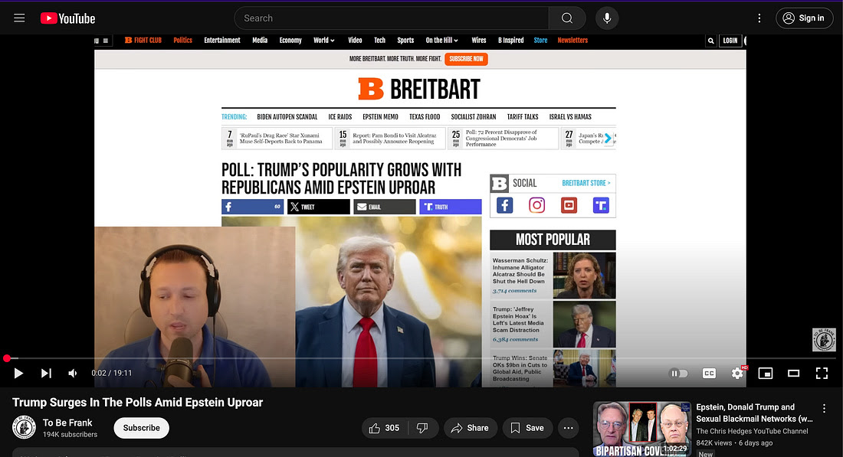Open the Breitbart Media menu item
843x457 pixels.
tap(260, 41)
